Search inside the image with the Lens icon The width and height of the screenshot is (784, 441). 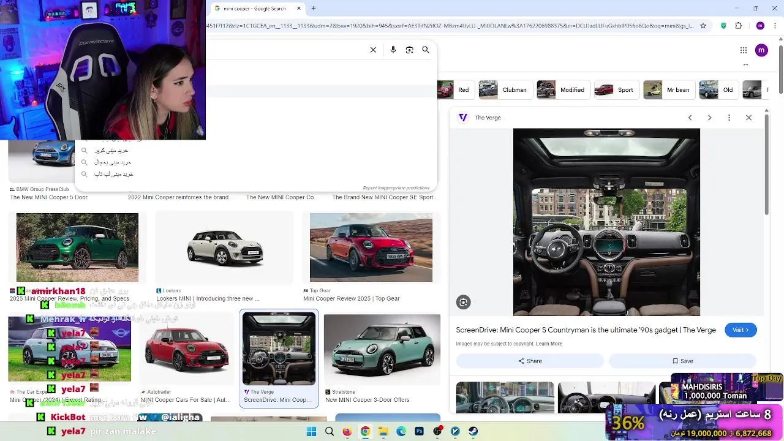click(x=464, y=302)
